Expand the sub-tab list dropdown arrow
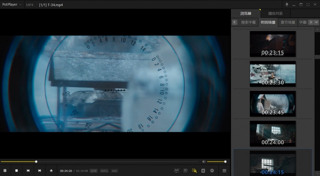Screen dimensions: 320x176 [316, 22]
